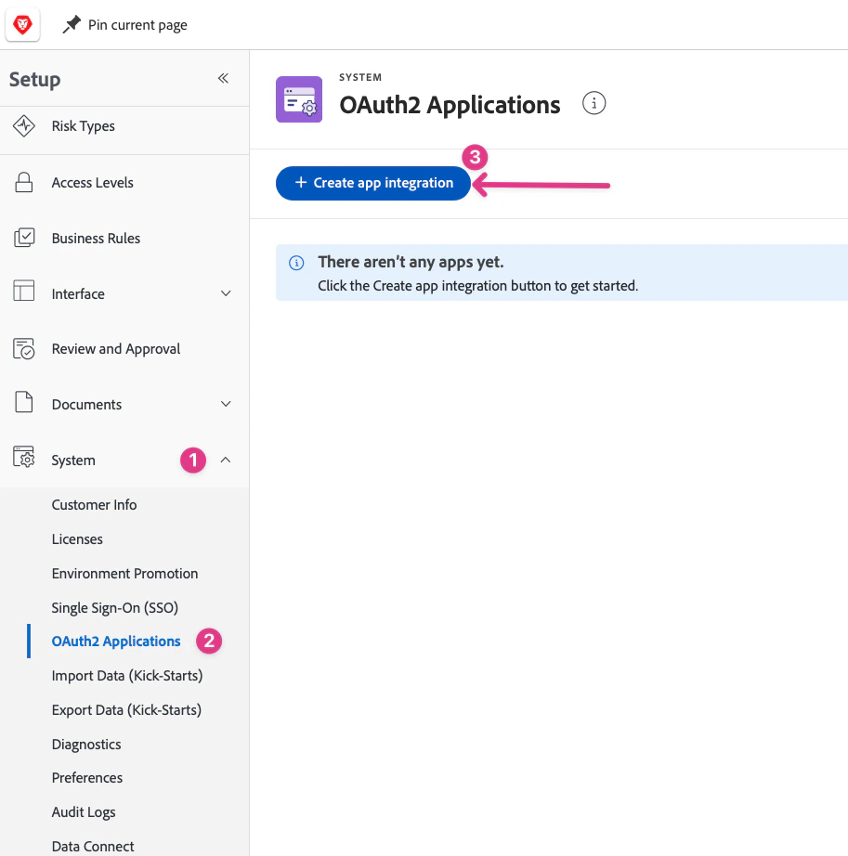Open the Licenses page link
The height and width of the screenshot is (856, 848).
[x=77, y=538]
